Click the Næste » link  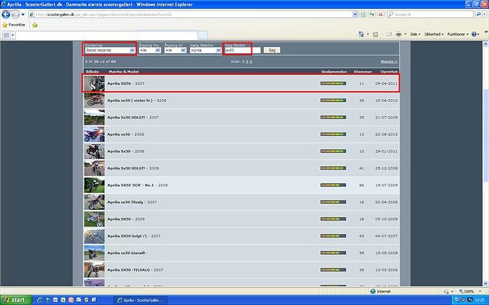pos(389,62)
